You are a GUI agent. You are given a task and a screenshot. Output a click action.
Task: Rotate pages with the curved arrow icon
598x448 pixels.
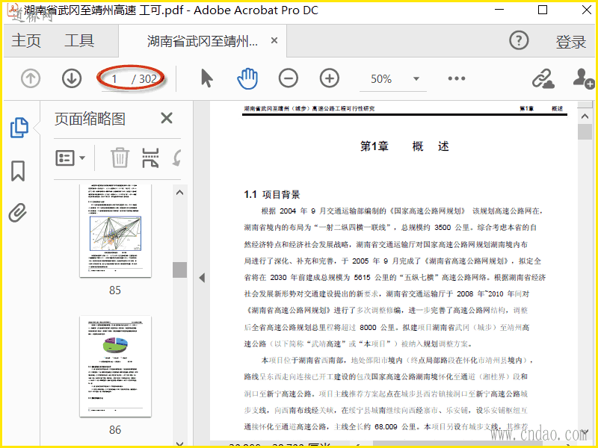pos(176,158)
